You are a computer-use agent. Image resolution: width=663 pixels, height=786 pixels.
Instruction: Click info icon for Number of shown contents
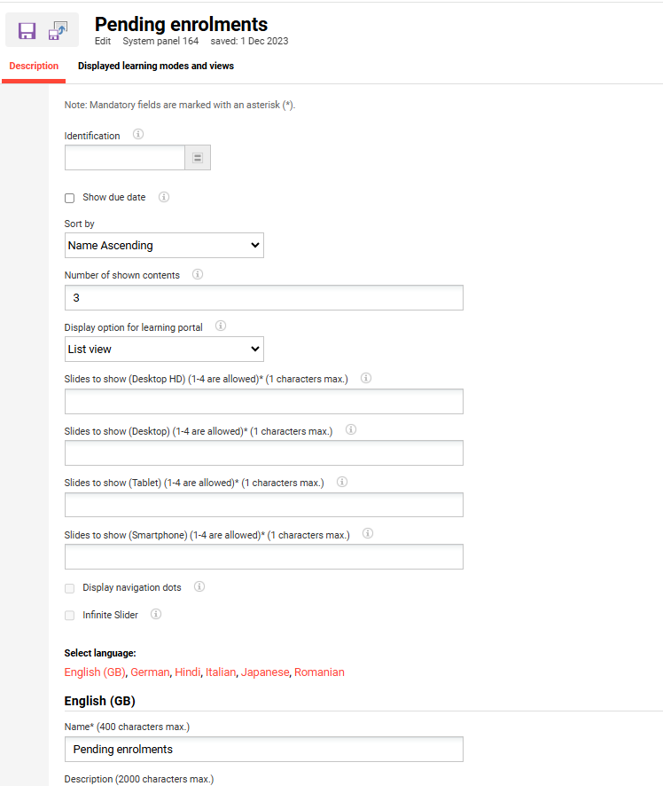point(198,274)
